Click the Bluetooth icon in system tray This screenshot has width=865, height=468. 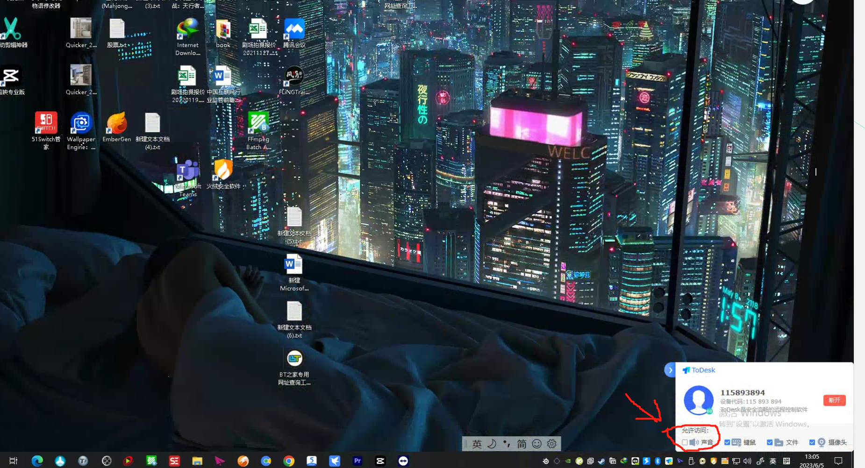[658, 461]
